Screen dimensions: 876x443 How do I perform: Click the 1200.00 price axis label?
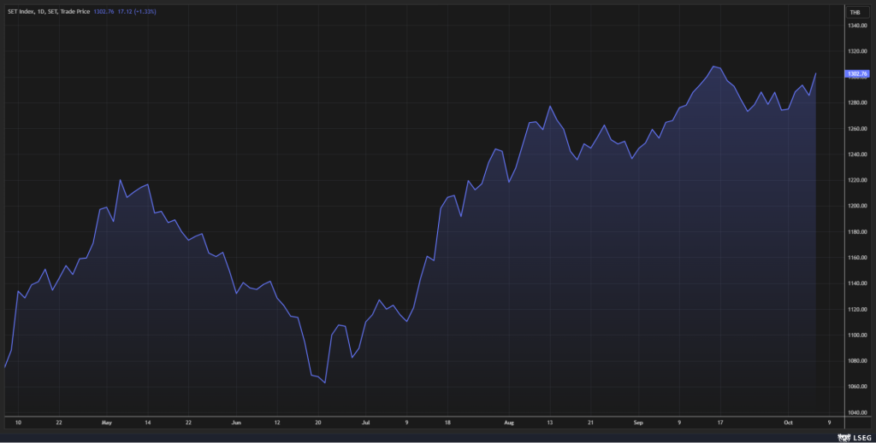[856, 206]
